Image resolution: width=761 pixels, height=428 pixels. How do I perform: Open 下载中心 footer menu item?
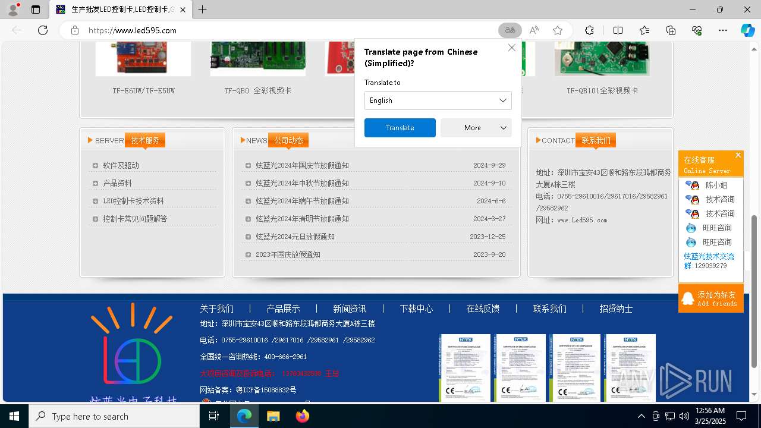[x=416, y=309]
